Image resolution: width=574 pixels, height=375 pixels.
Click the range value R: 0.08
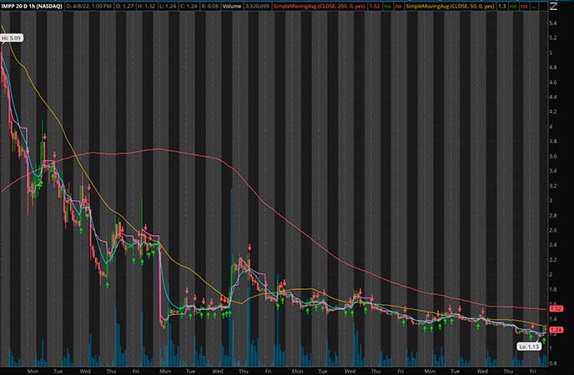(209, 6)
